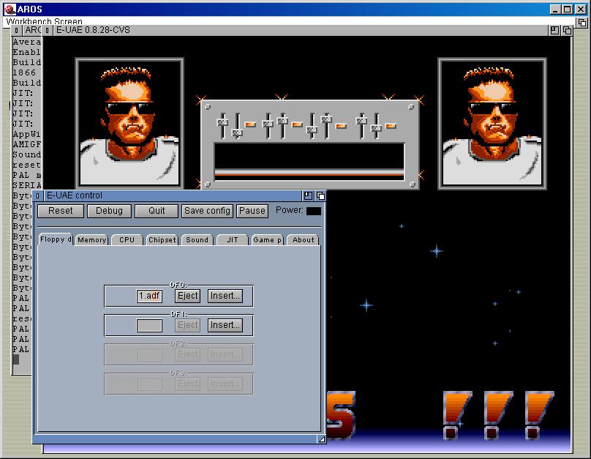The image size is (591, 459).
Task: Click the right sunglasses face portrait
Action: [x=492, y=123]
